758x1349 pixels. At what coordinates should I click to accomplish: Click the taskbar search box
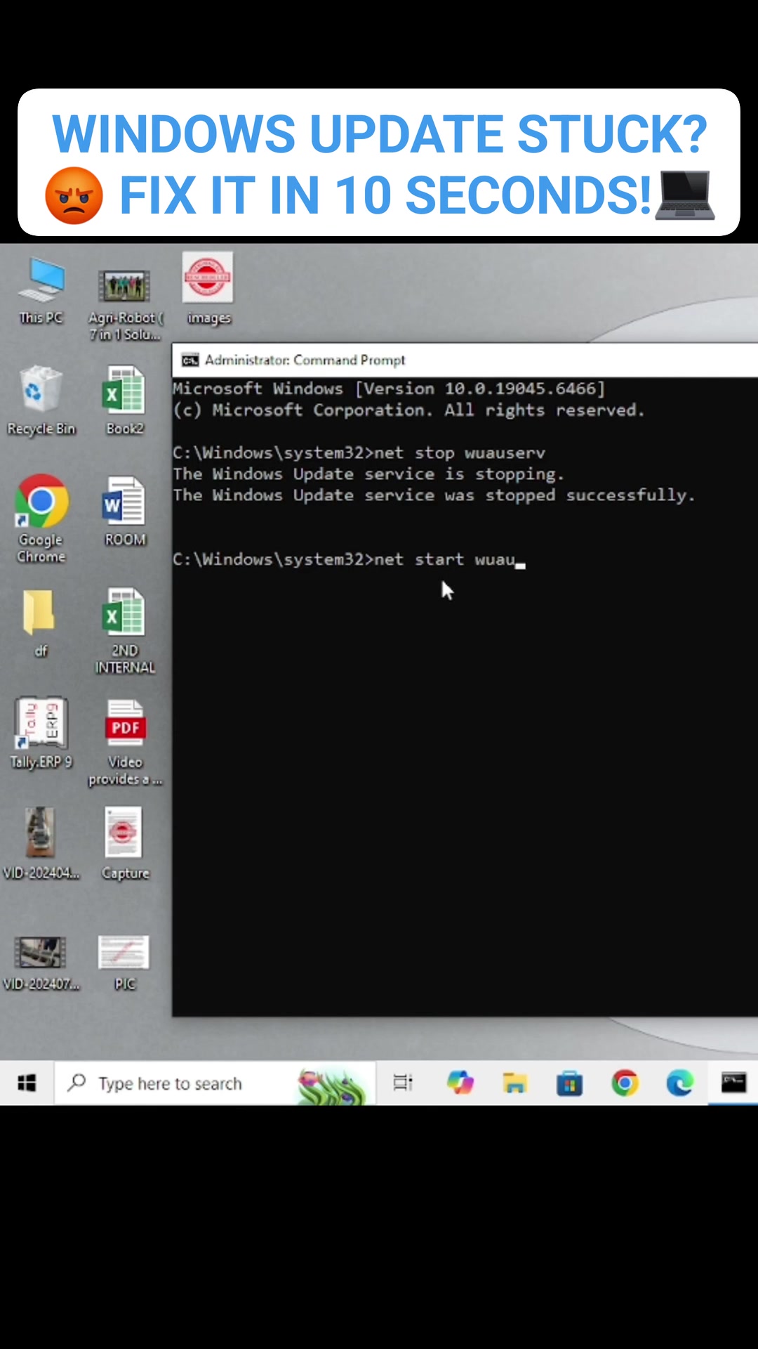(x=215, y=1083)
